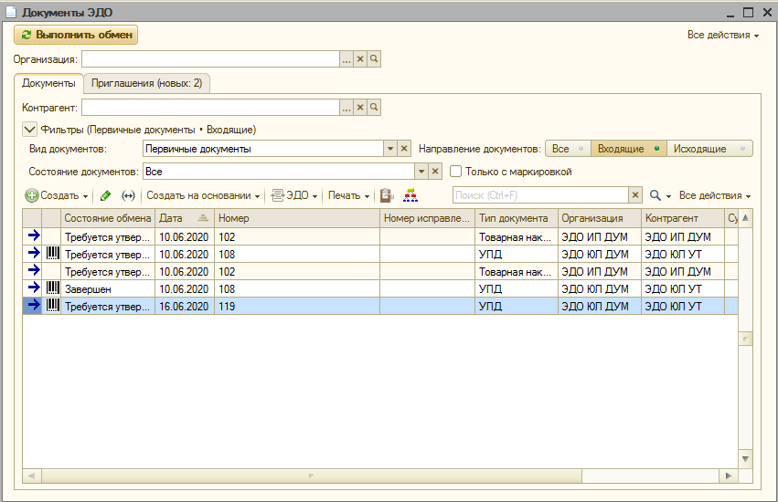Focus the Организация input field

pos(210,59)
